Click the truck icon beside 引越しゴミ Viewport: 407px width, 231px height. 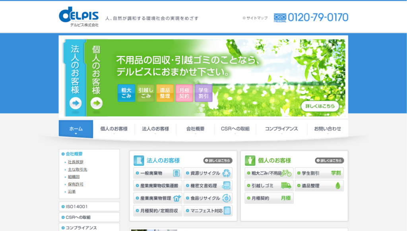[x=286, y=185]
